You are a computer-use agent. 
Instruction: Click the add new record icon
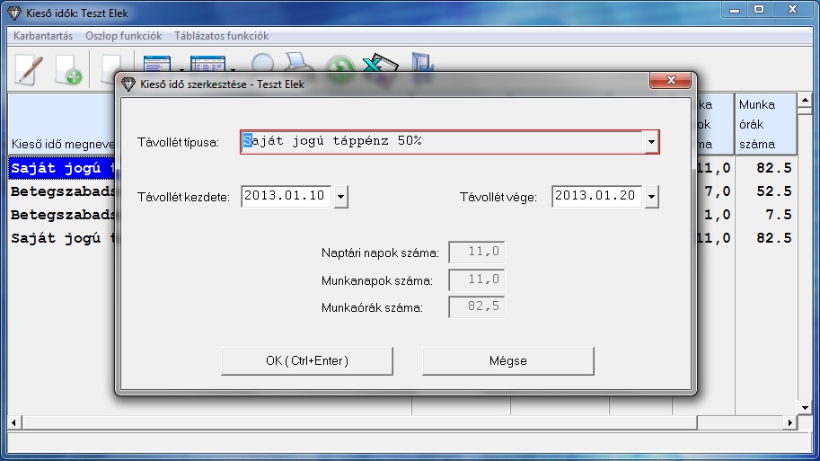pos(68,68)
